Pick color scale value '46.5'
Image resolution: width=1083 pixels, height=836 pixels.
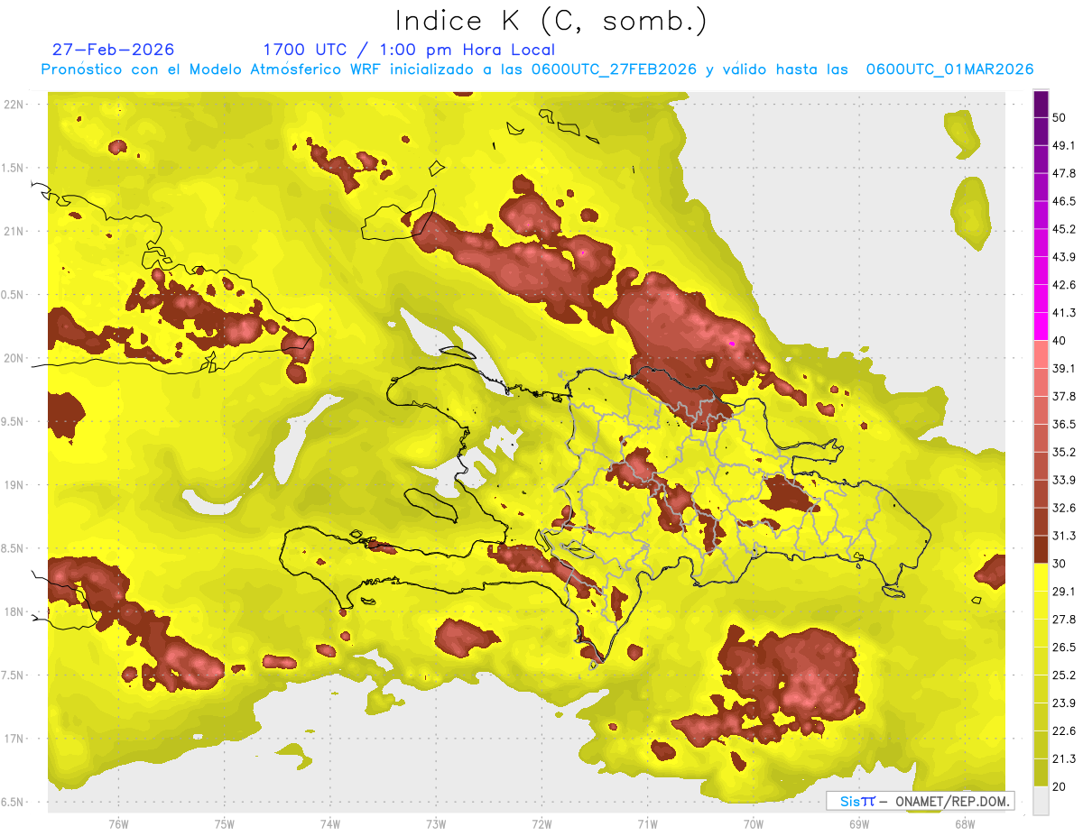click(1064, 201)
